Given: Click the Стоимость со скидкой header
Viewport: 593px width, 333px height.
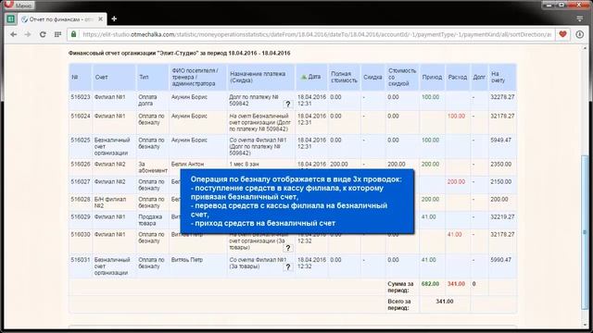Looking at the screenshot, I should (x=402, y=77).
